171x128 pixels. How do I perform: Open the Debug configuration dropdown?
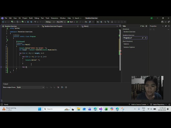click(50, 22)
